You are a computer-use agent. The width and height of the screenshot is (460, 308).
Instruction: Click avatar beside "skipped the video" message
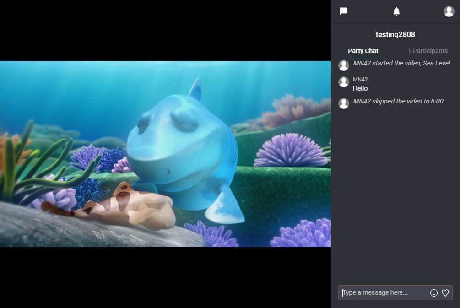click(x=344, y=103)
